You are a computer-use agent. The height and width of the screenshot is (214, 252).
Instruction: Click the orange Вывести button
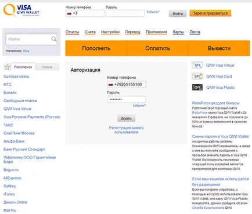click(x=219, y=48)
